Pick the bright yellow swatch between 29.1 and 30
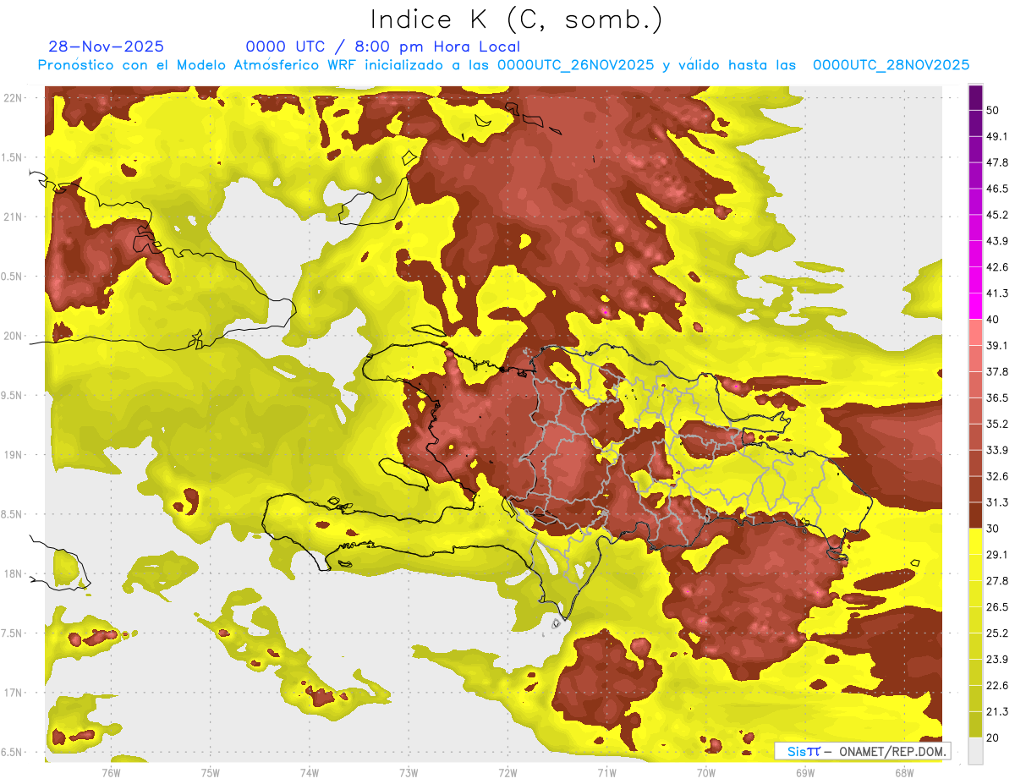The width and height of the screenshot is (1015, 784). [x=976, y=541]
